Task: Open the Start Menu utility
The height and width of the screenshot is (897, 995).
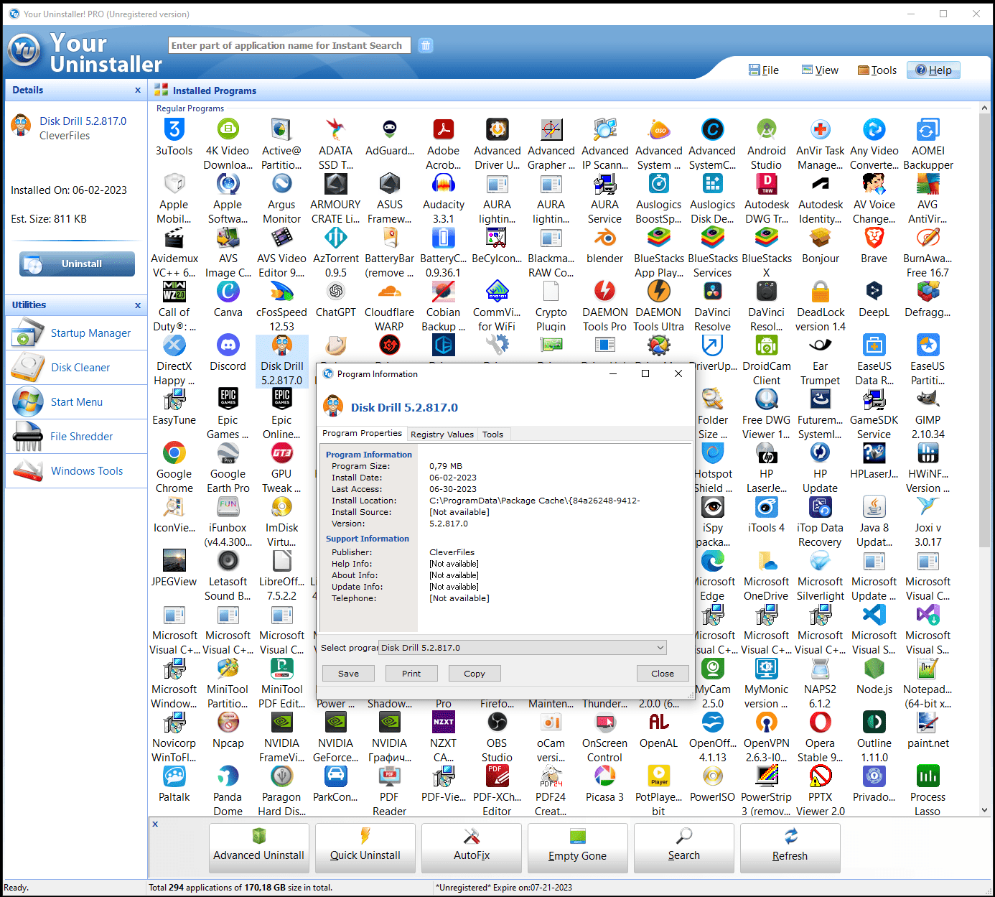Action: pyautogui.click(x=76, y=402)
